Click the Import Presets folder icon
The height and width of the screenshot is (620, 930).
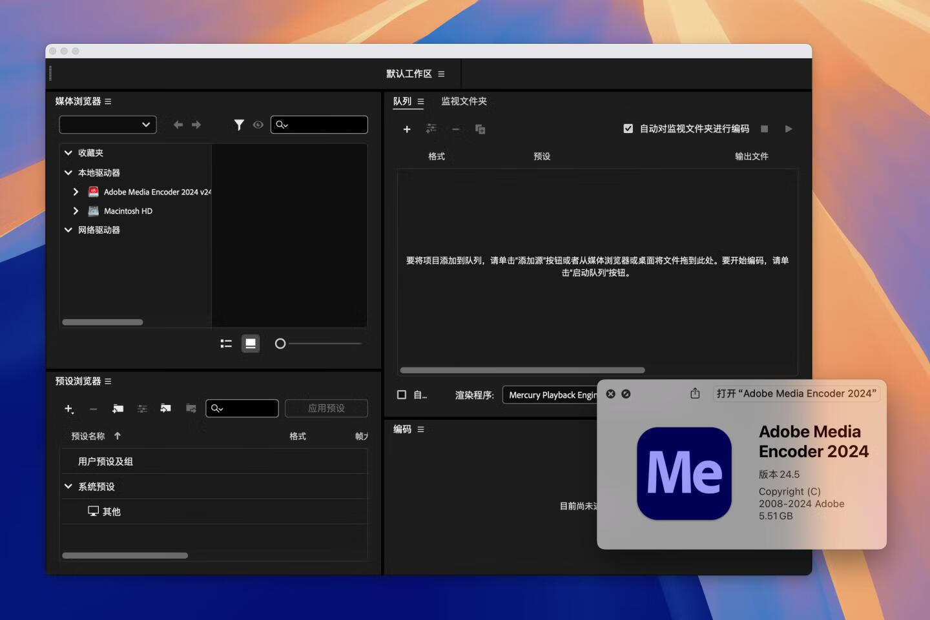click(166, 408)
